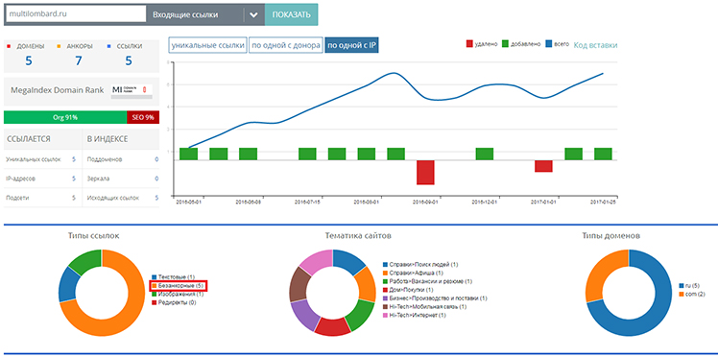Viewport: 718px width, 357px height.
Task: Open the Код вставки link
Action: click(x=595, y=45)
